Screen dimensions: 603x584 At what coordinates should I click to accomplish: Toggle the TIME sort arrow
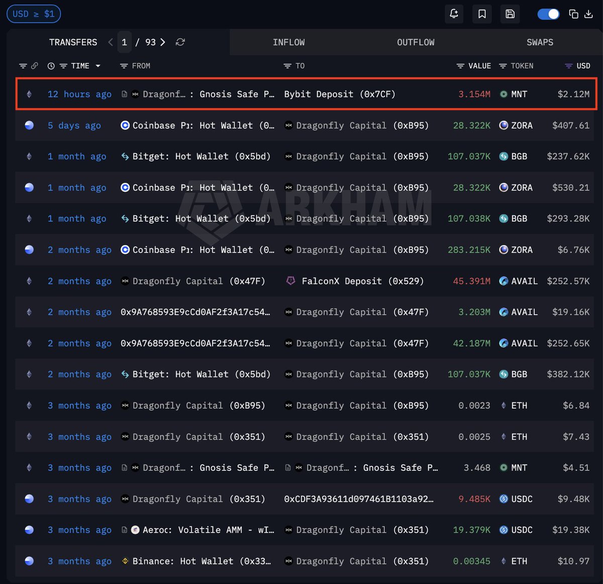tap(97, 66)
